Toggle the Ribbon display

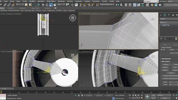135,5
